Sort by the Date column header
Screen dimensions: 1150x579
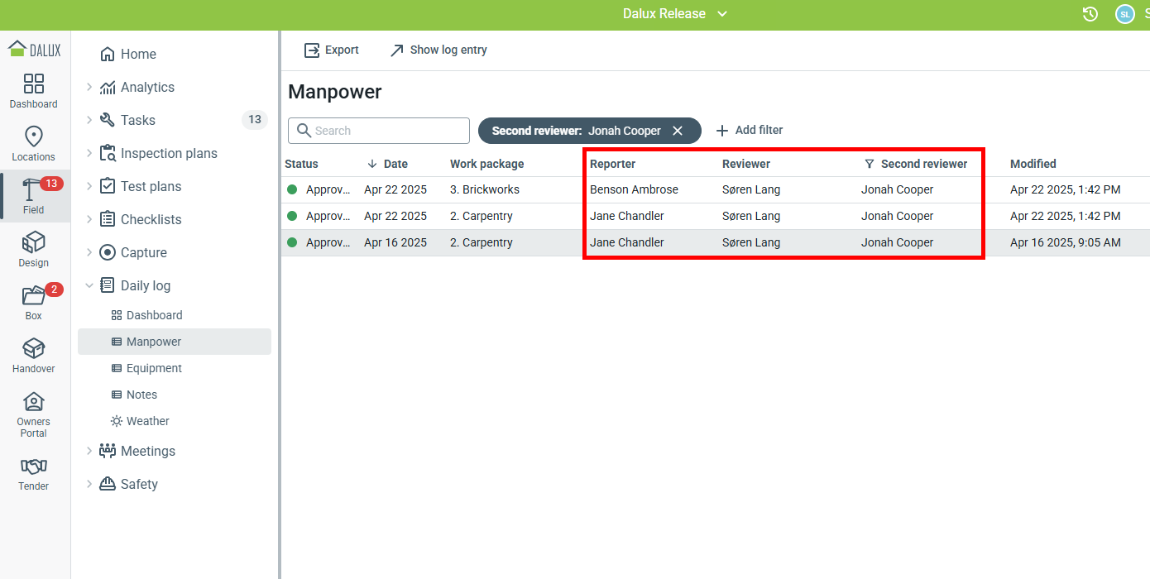(395, 164)
